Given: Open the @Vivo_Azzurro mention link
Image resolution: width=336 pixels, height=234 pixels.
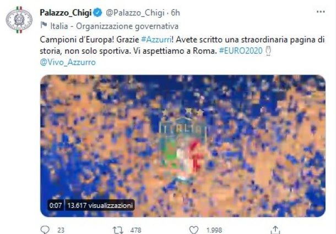Looking at the screenshot, I should click(68, 62).
